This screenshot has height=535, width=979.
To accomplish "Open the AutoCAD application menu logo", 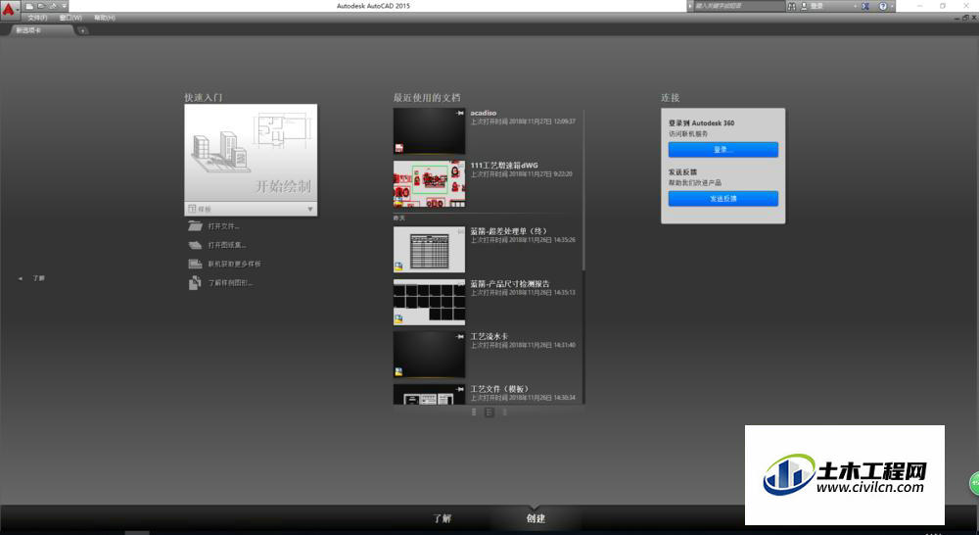I will pos(8,9).
